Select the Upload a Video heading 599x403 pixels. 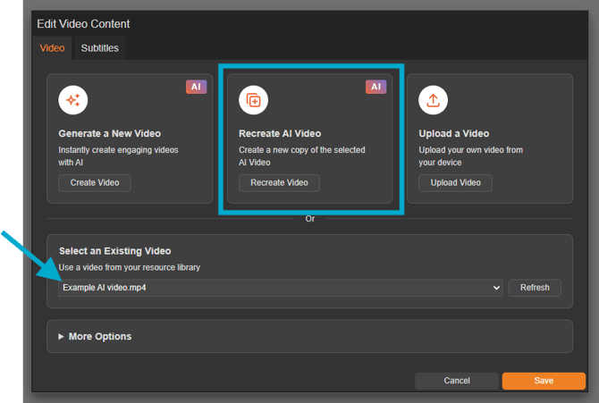(453, 134)
